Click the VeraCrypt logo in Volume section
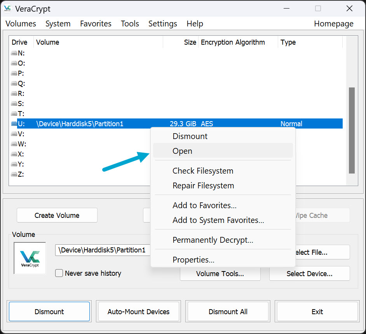Viewport: 366px width, 334px height. click(30, 258)
